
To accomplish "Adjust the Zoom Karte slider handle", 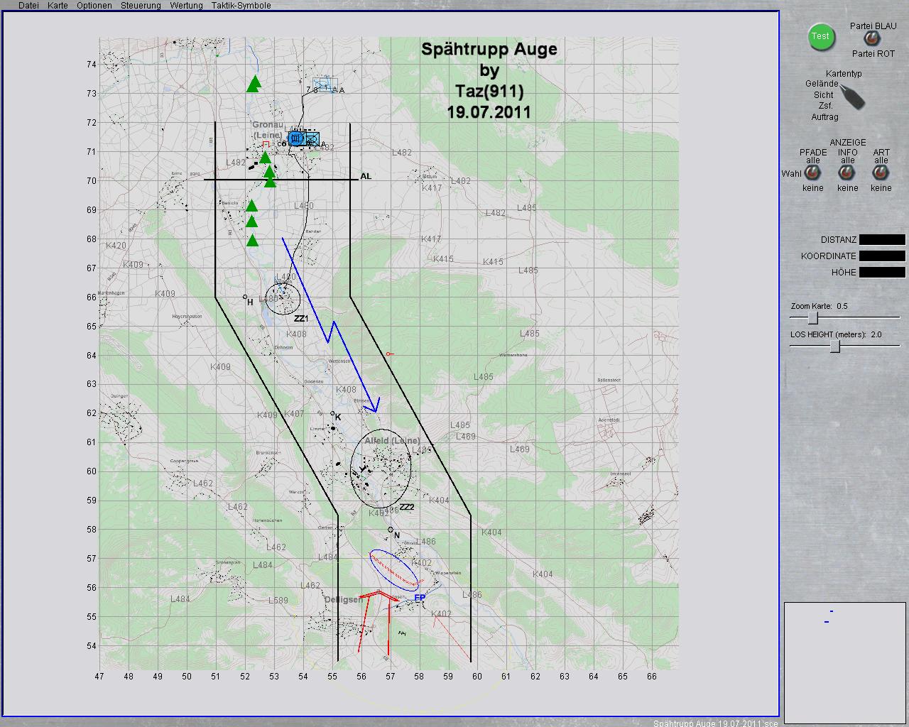I will (x=813, y=318).
